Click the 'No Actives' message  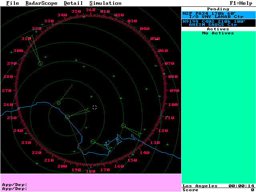point(218,33)
